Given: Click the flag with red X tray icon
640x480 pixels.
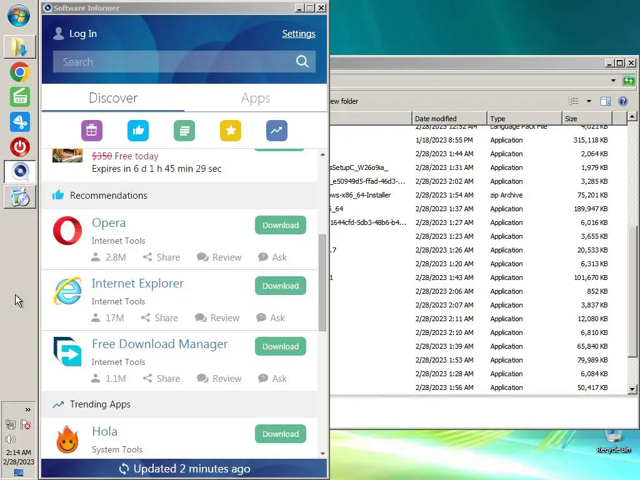Looking at the screenshot, I should [x=26, y=424].
